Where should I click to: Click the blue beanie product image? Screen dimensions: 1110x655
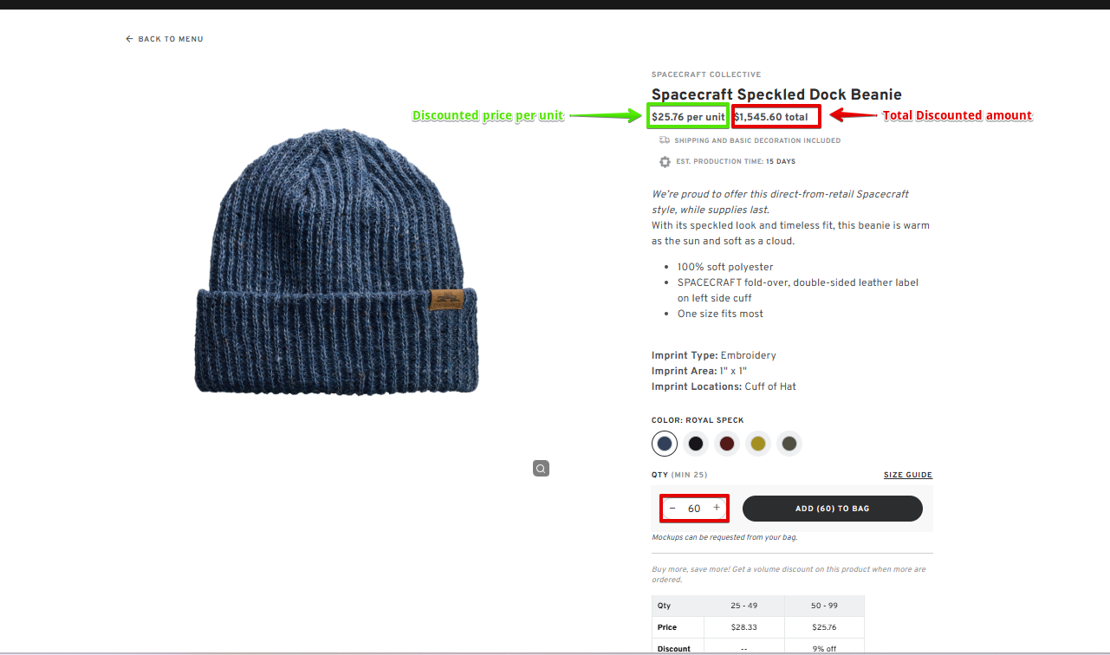coord(338,263)
